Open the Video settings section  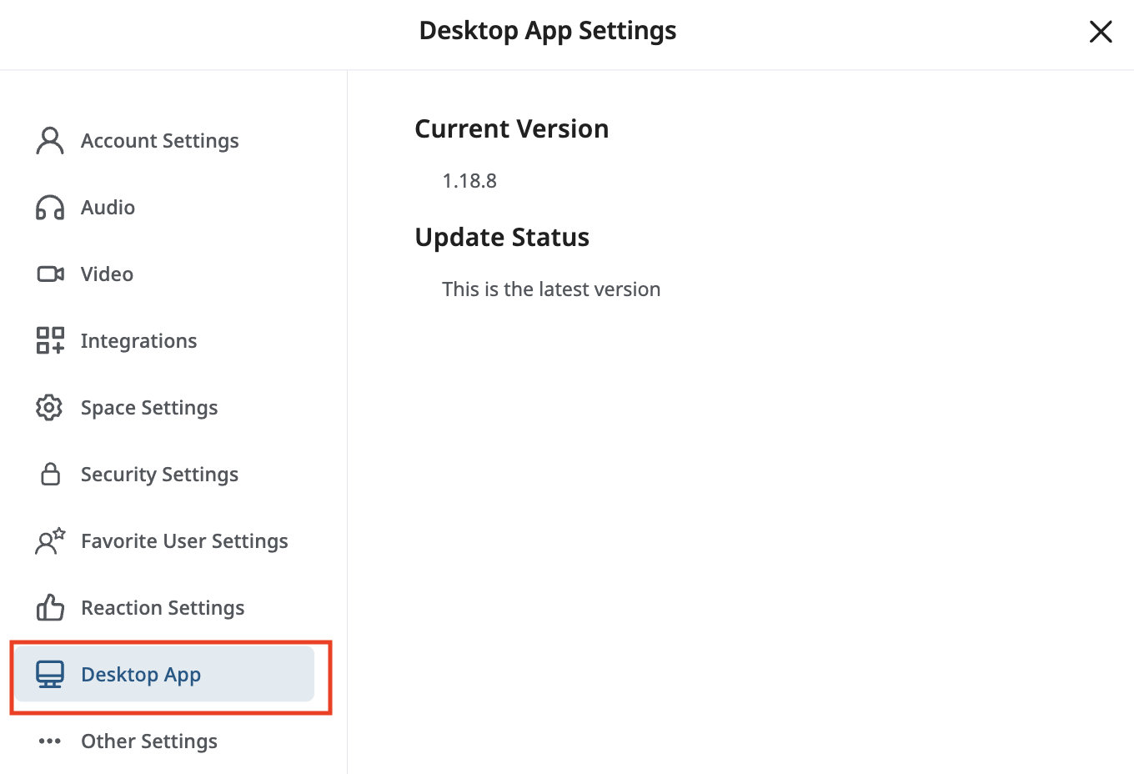tap(107, 274)
